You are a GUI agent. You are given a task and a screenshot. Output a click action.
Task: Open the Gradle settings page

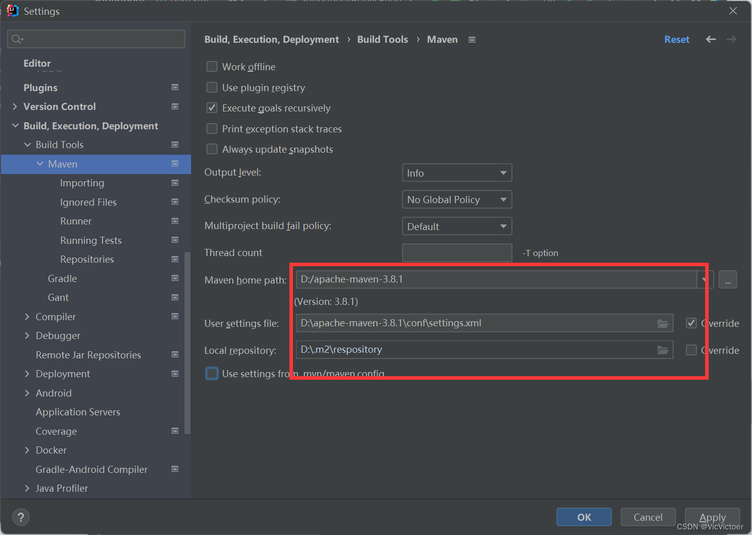point(62,278)
